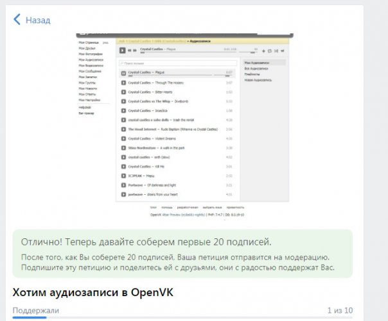The width and height of the screenshot is (388, 321).
Task: Select Мои Аудиозаписи tab in the screenshot's right panel
Action: (x=264, y=63)
